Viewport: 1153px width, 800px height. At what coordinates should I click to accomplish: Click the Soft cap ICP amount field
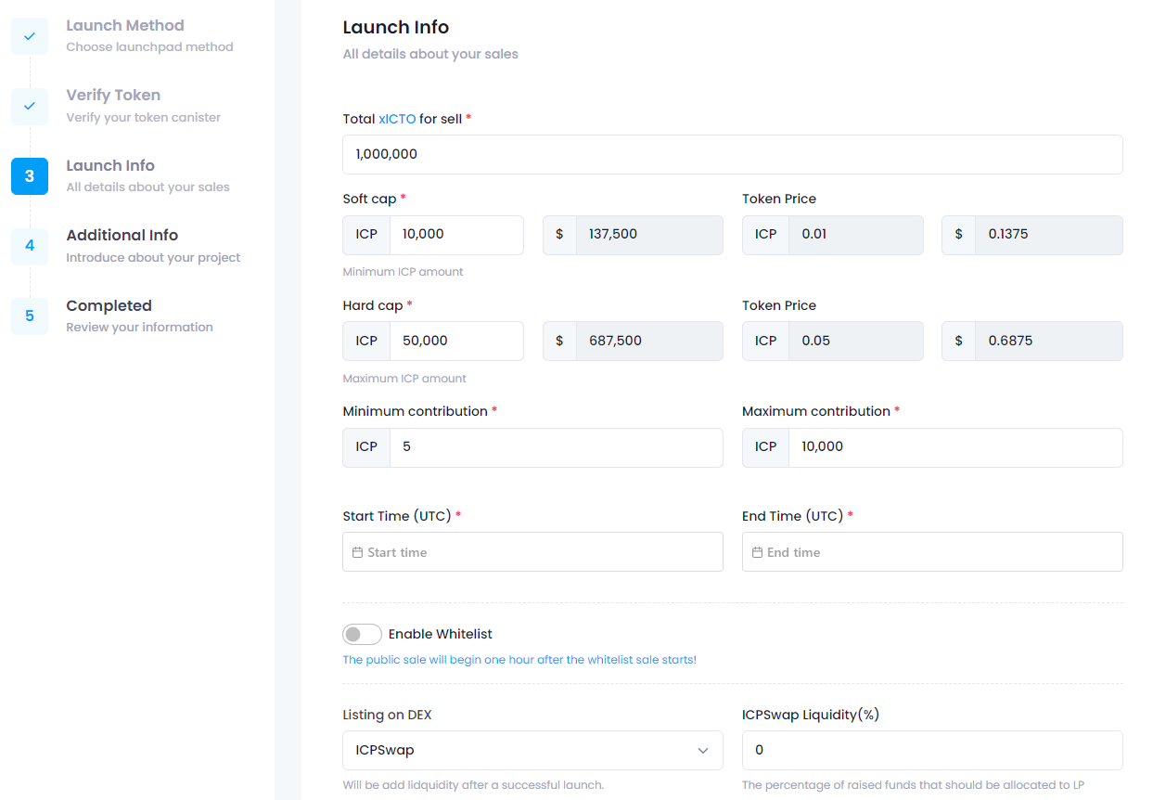pos(456,235)
